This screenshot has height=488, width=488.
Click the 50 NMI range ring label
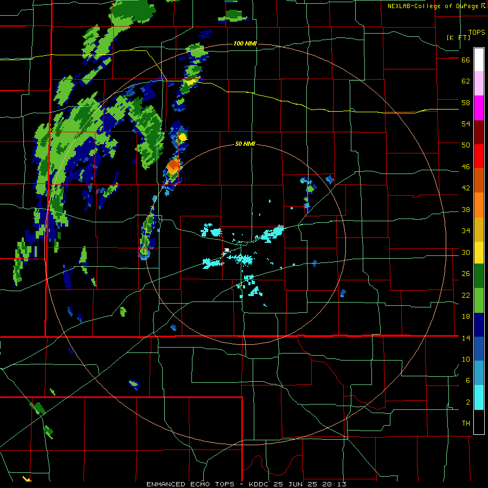(x=245, y=144)
